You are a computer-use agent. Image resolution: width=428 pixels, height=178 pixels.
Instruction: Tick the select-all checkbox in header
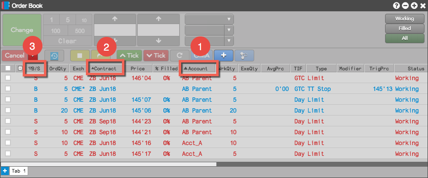coord(8,68)
